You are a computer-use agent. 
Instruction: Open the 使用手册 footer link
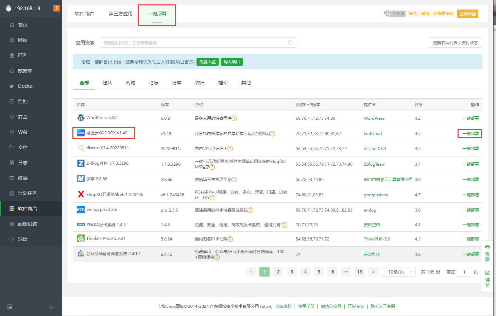pyautogui.click(x=306, y=306)
